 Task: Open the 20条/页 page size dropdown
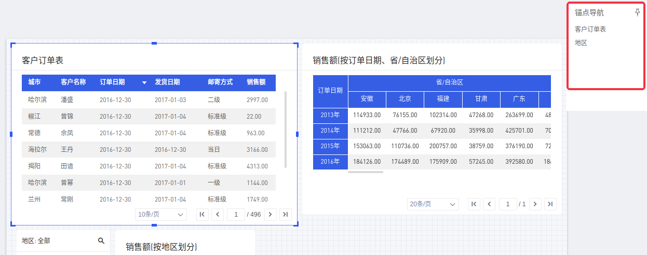tap(433, 204)
